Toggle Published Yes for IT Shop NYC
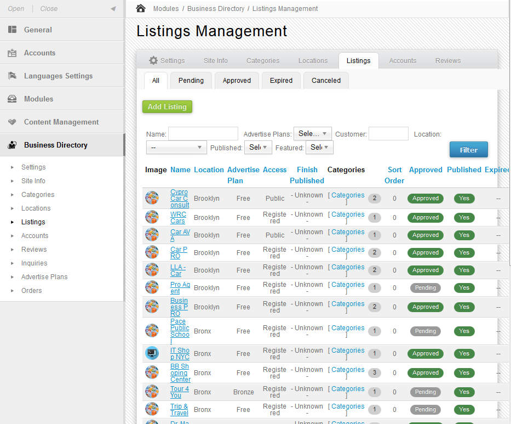This screenshot has height=424, width=511. [x=464, y=353]
